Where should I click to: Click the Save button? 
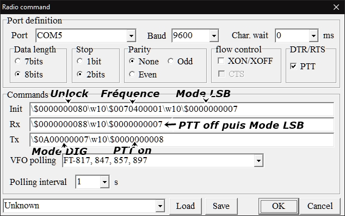(x=221, y=206)
